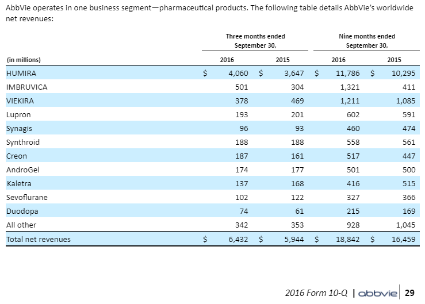Select Creon value 161
This screenshot has height=304, width=425.
pyautogui.click(x=297, y=156)
